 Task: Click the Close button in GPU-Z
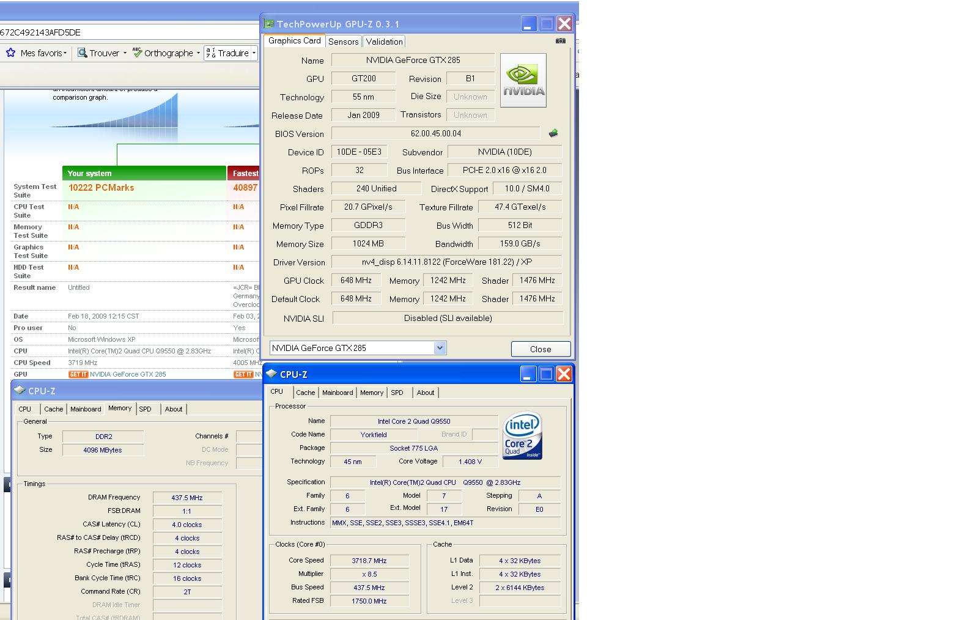coord(541,349)
